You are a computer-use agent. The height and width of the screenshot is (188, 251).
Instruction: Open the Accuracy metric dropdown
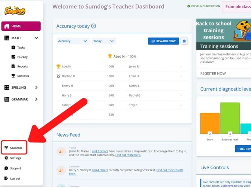(73, 41)
